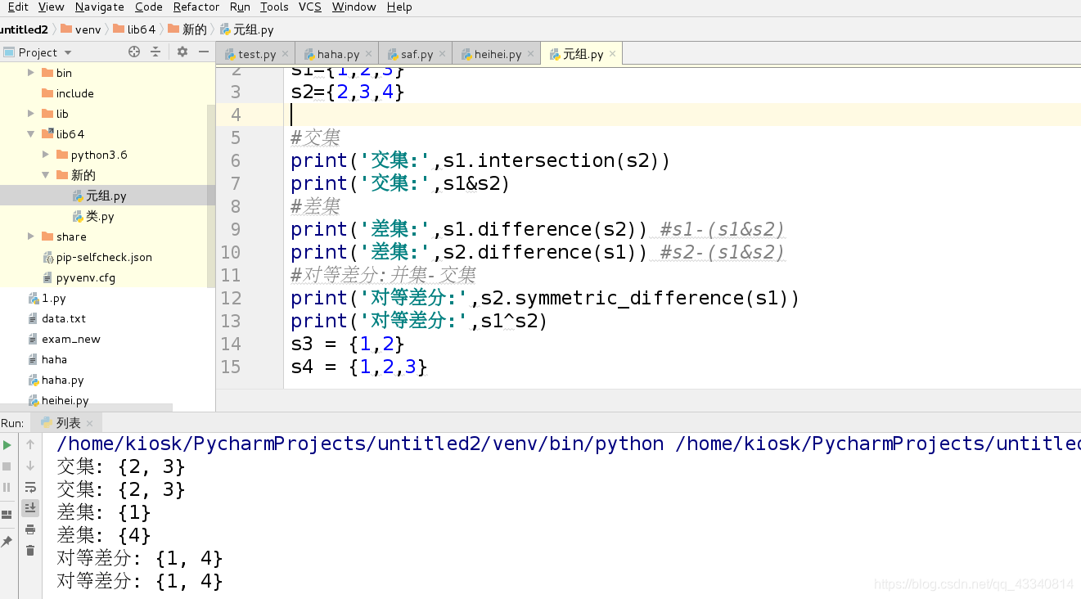Close the 列表 run tab
Viewport: 1081px width, 599px height.
(x=90, y=423)
